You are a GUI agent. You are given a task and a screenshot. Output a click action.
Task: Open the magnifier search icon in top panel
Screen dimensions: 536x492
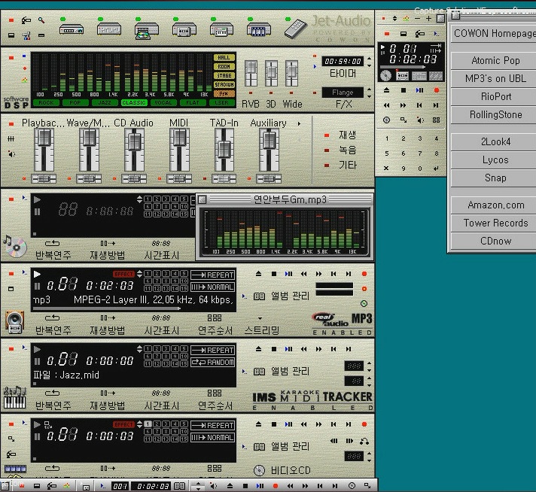click(41, 20)
